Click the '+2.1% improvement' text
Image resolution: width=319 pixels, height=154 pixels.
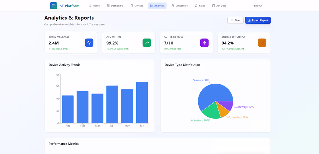coord(233,49)
